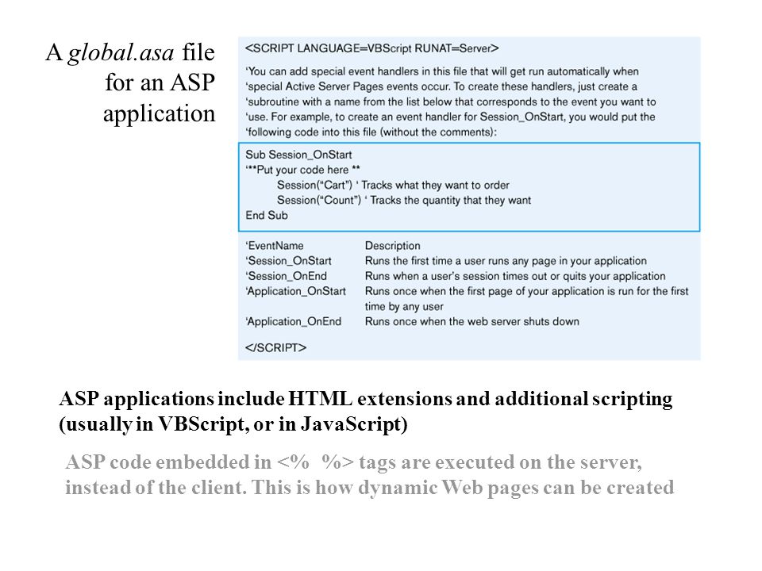Screen dimensions: 762x571
Task: Click the gray 'ASP code embedded in <% %>' paragraph
Action: (369, 474)
